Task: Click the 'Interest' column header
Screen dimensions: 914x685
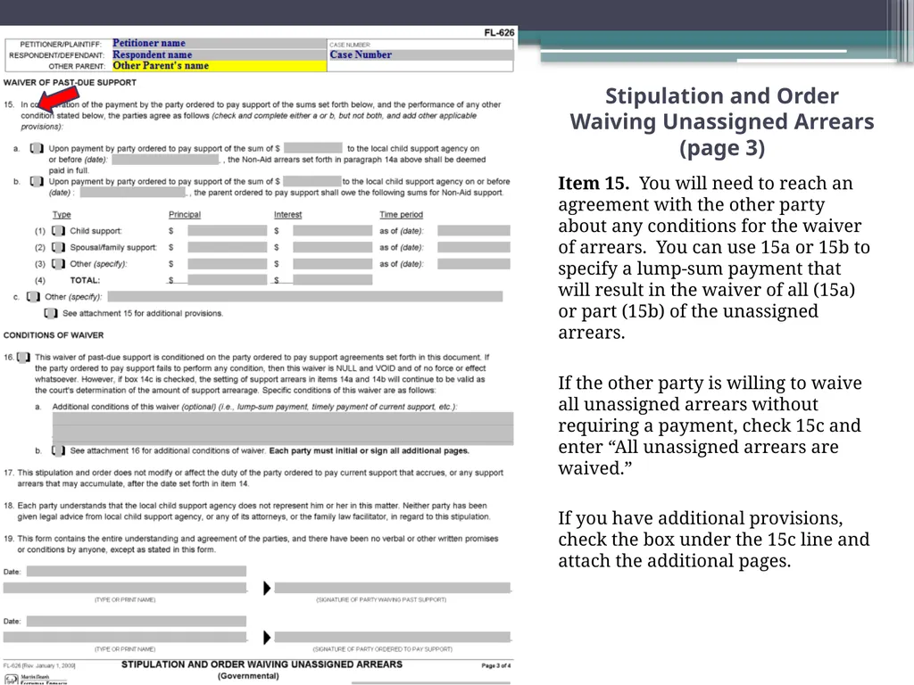Action: 288,214
